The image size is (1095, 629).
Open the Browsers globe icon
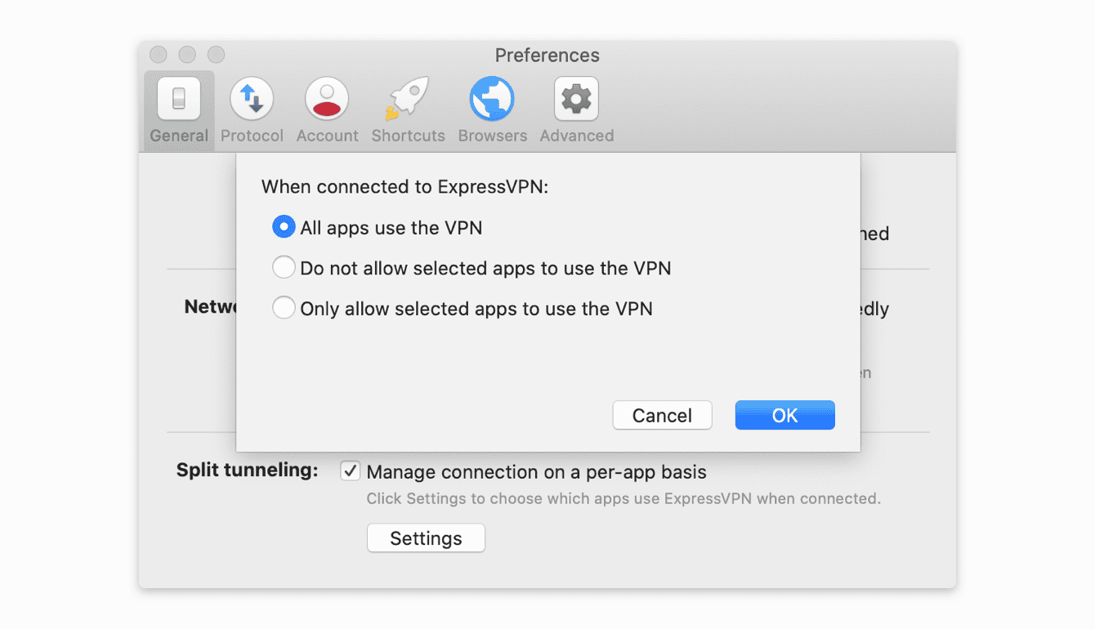[x=492, y=99]
